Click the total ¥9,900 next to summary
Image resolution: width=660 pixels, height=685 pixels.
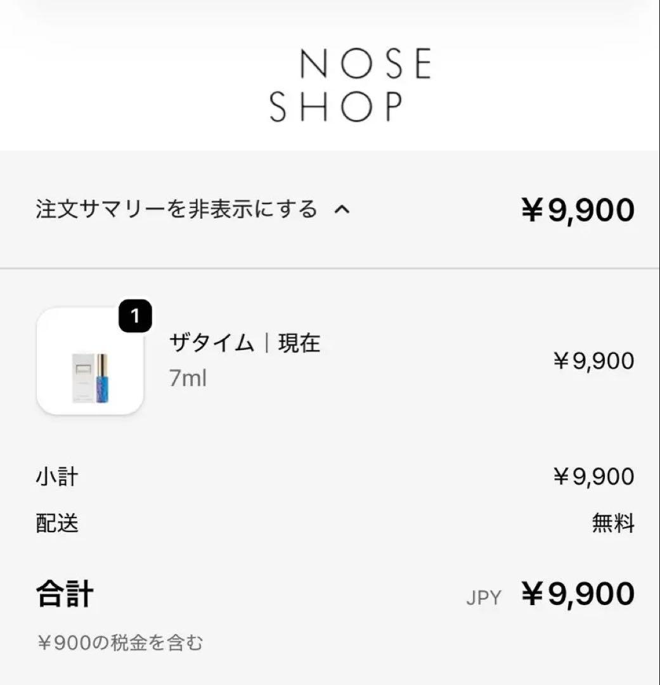(577, 209)
